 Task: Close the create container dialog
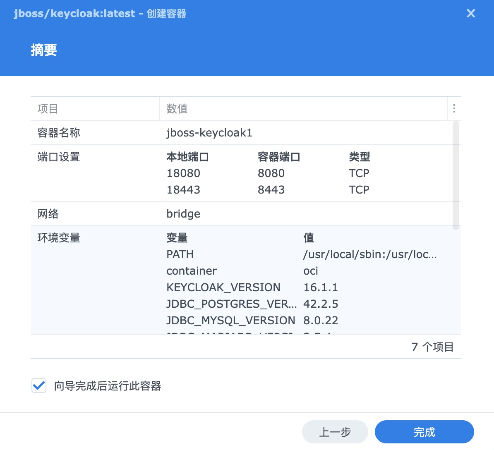coord(471,13)
